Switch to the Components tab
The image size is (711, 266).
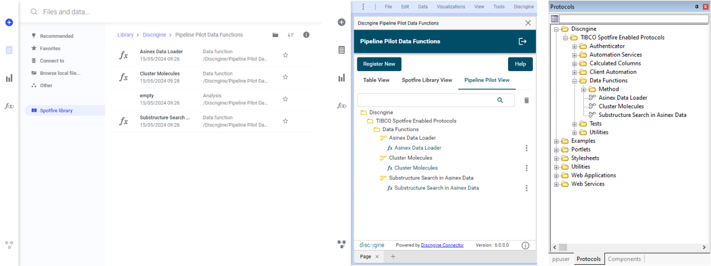(x=624, y=259)
